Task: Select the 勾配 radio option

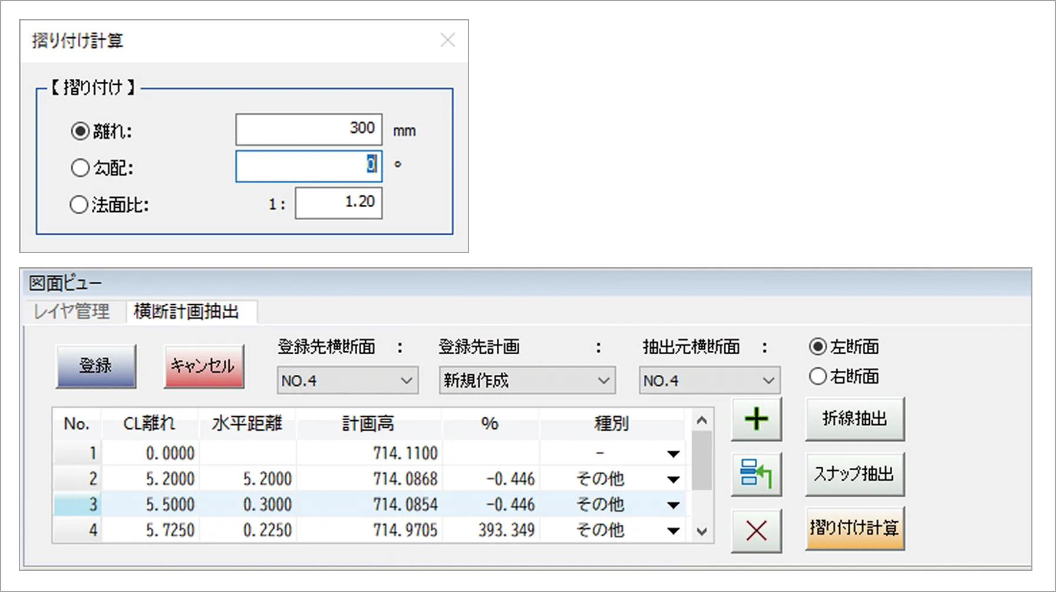Action: coord(80,168)
